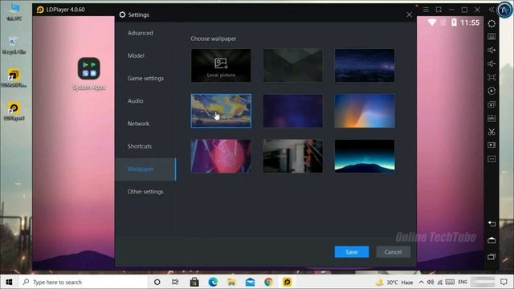The width and height of the screenshot is (514, 289).
Task: Take a screenshot with the scissors icon
Action: (492, 132)
